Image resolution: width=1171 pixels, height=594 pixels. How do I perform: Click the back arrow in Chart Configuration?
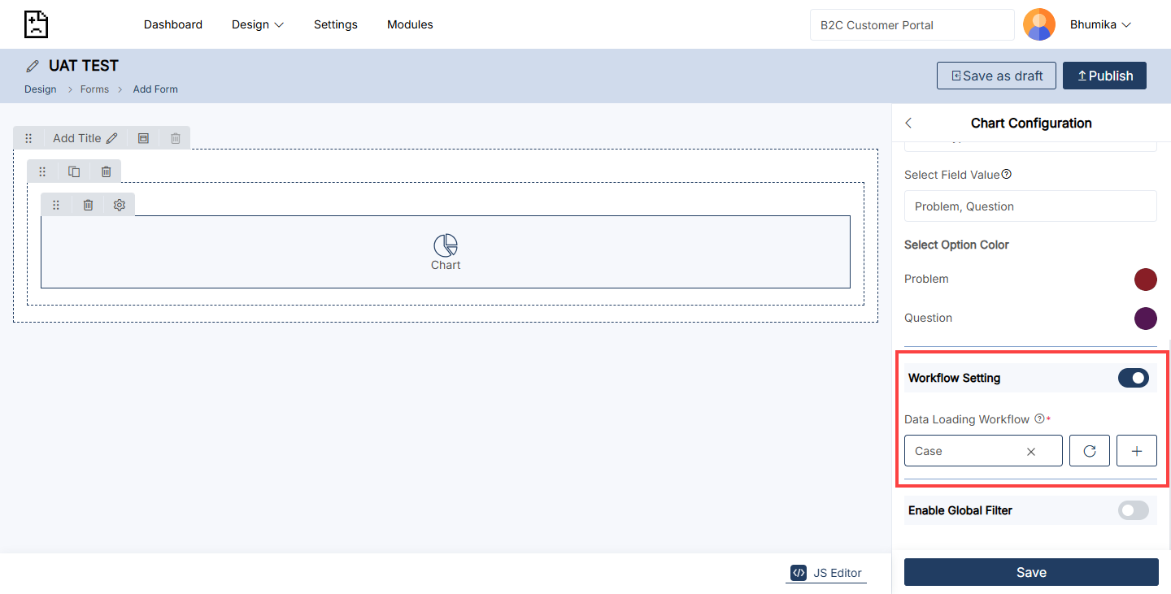909,124
